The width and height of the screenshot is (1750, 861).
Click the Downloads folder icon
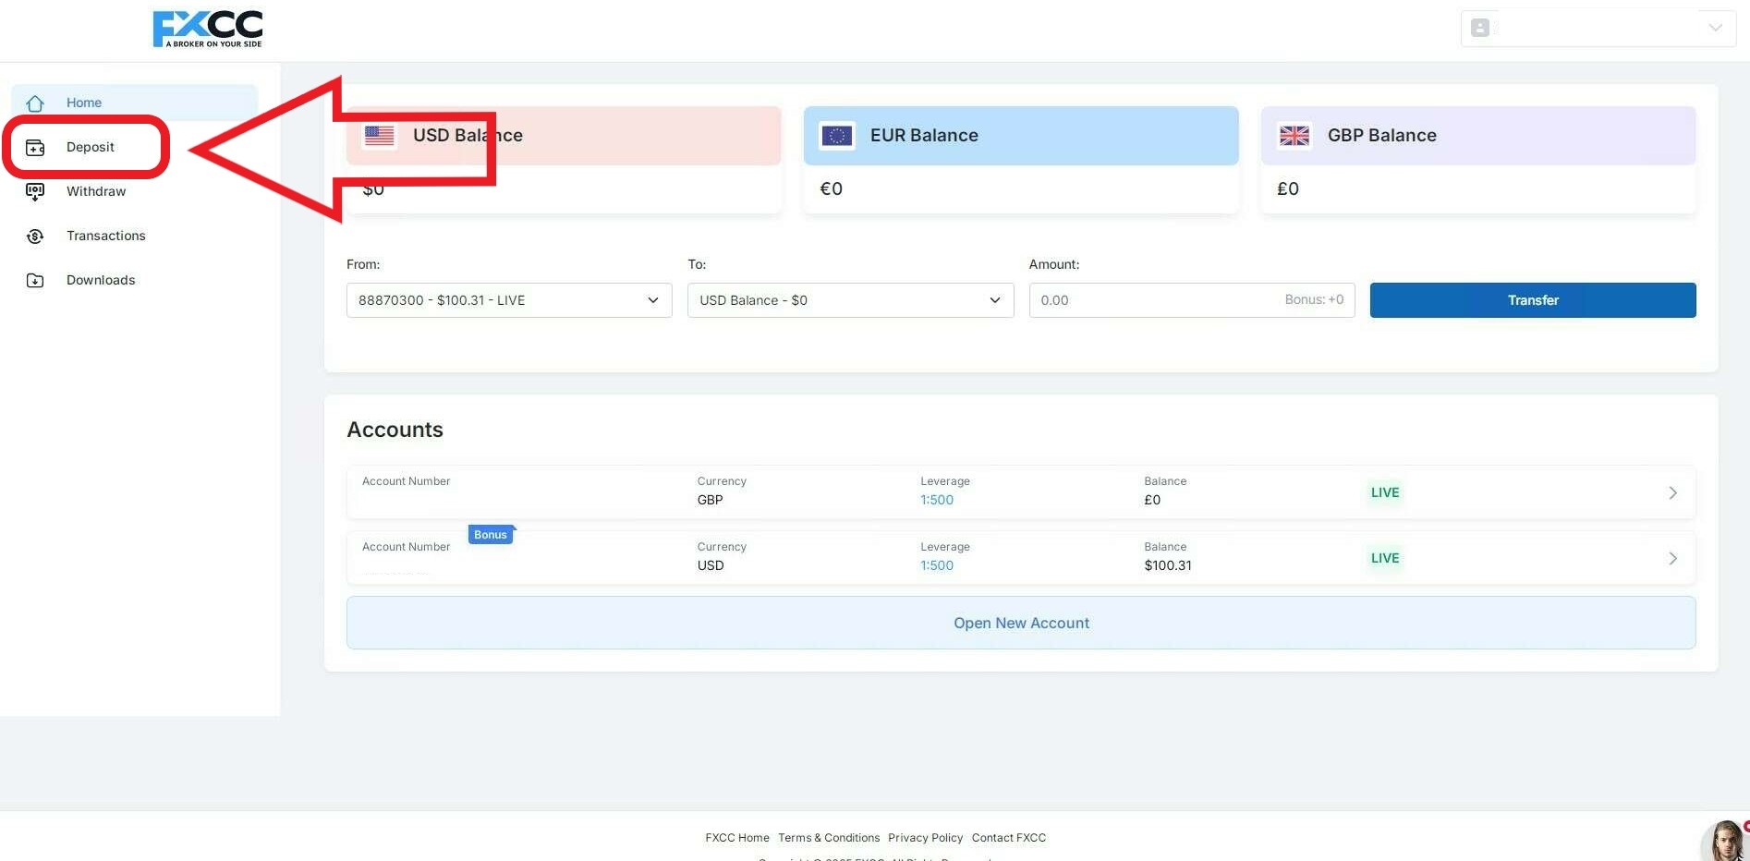[x=35, y=281]
